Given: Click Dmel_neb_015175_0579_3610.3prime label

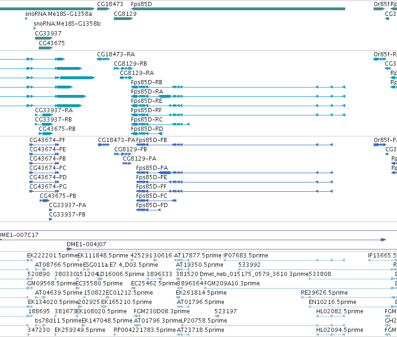Looking at the screenshot, I should [254, 274].
